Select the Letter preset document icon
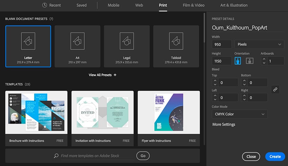This screenshot has width=288, height=166. pos(28,41)
